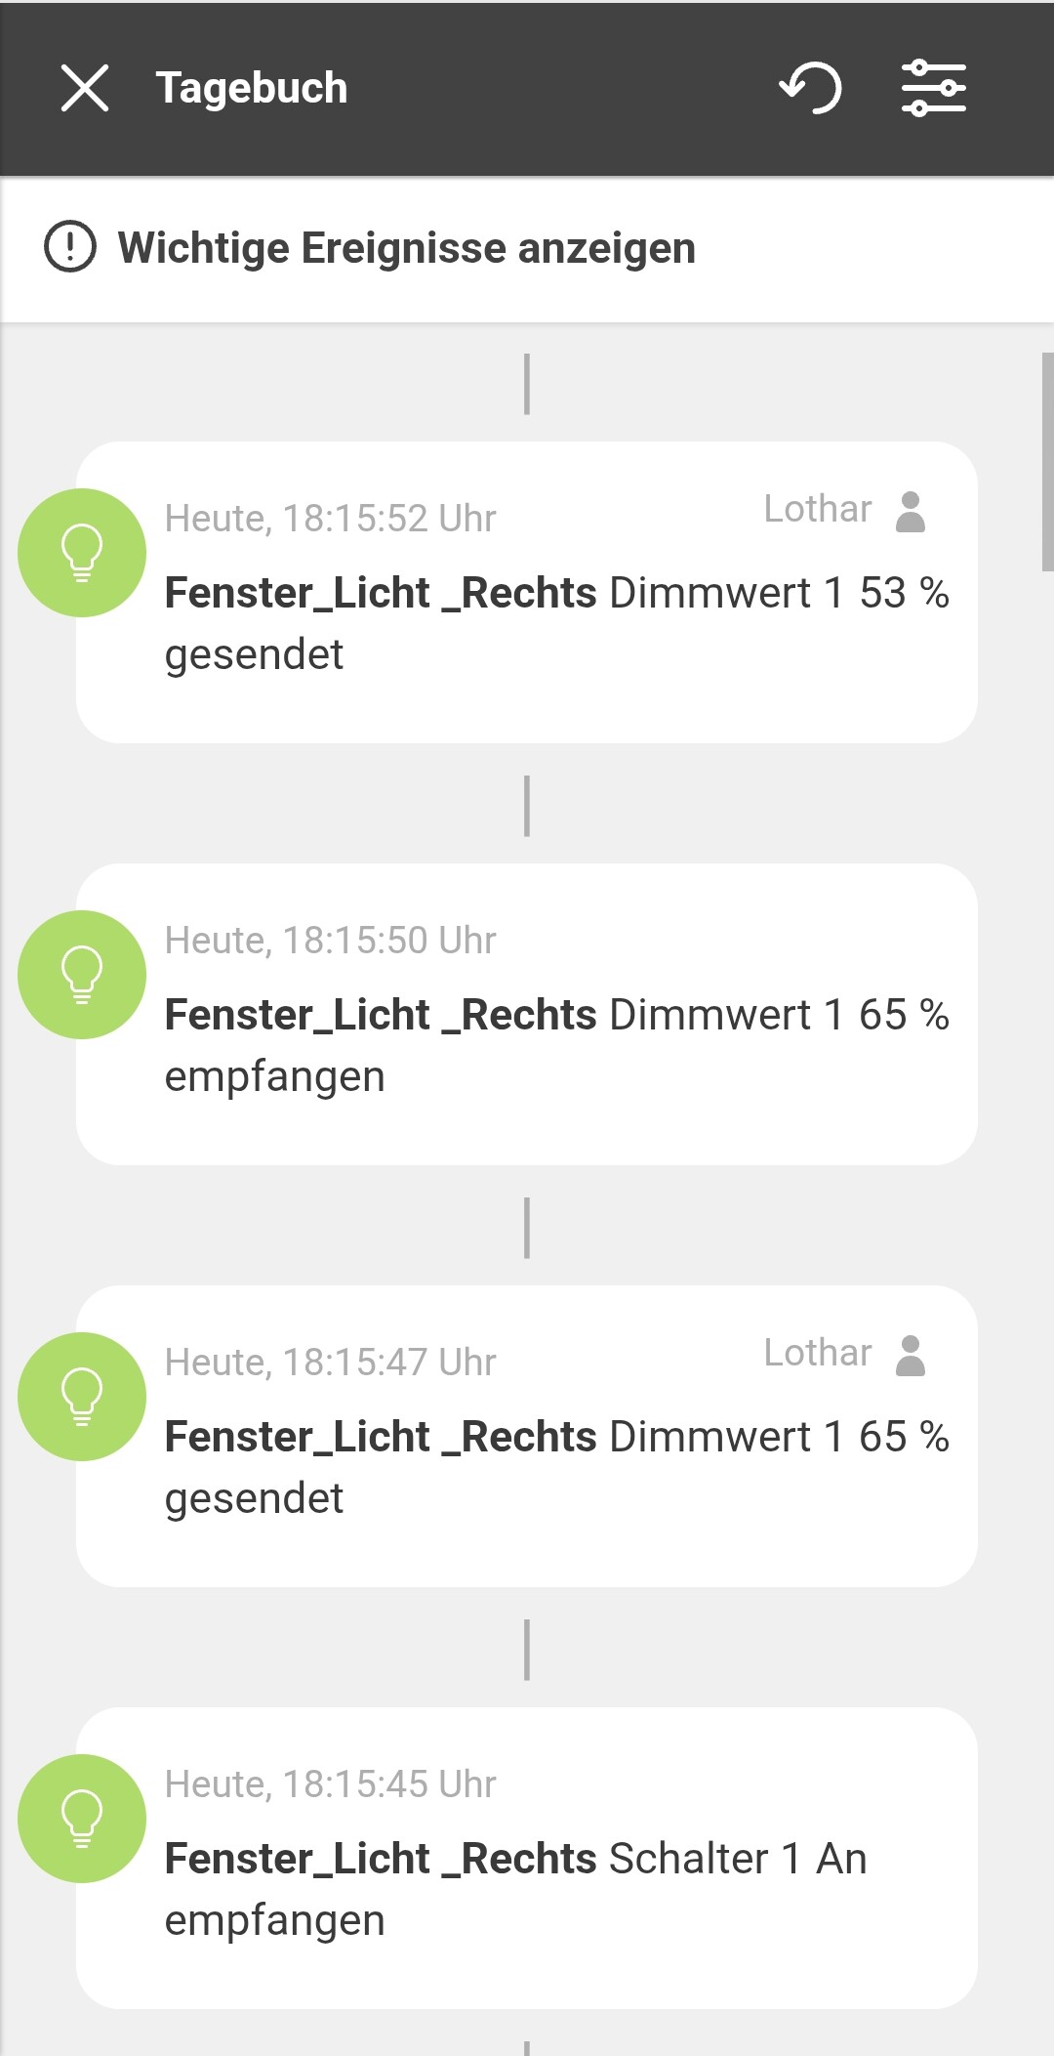Tap the exclamation mark alert icon
Screen dimensions: 1054x2056
point(70,247)
